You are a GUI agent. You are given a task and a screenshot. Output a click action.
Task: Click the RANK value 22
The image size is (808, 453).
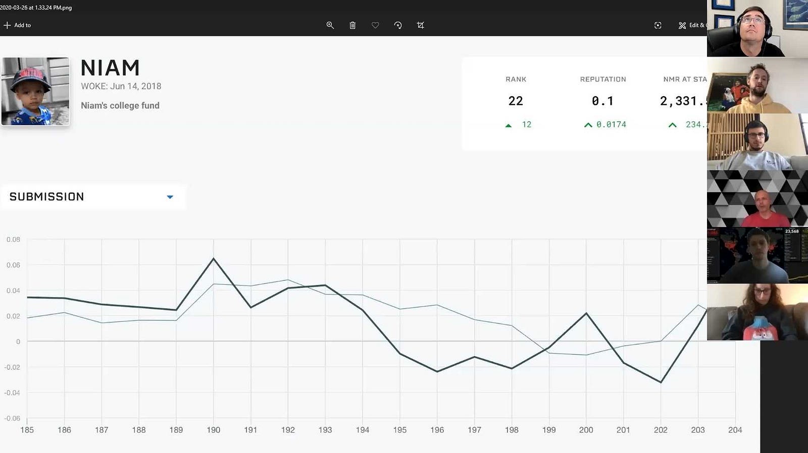click(516, 101)
